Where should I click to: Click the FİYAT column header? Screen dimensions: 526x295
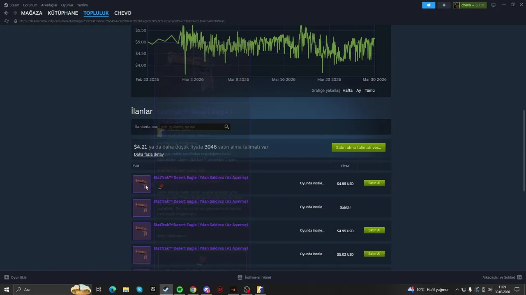click(345, 166)
